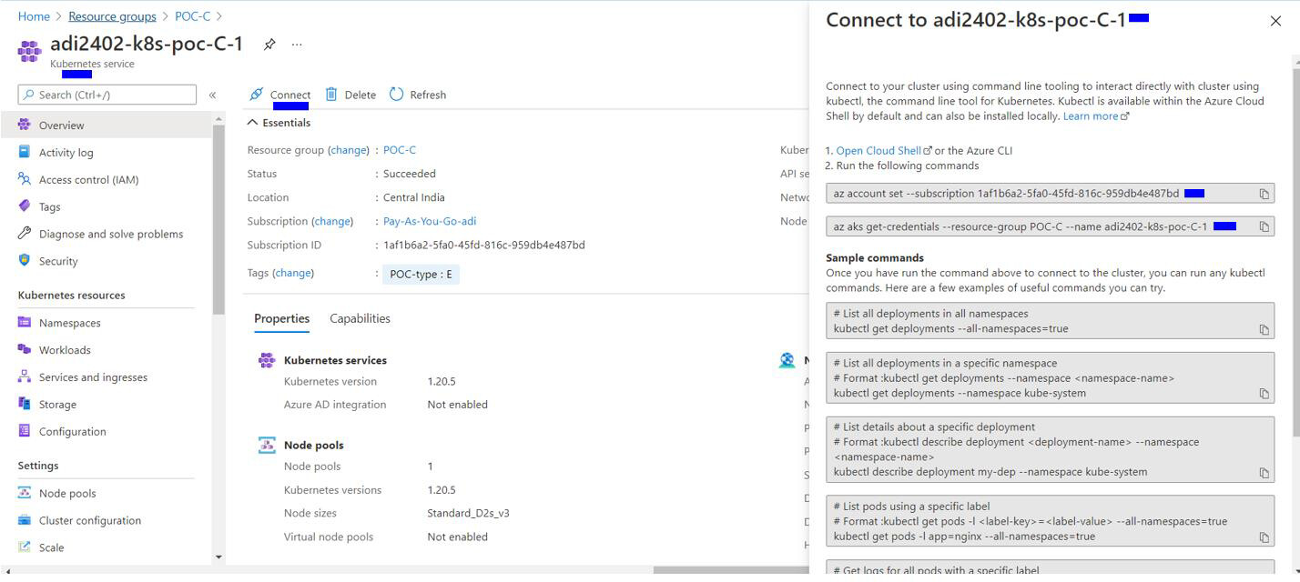The width and height of the screenshot is (1300, 582).
Task: Copy the describe deployment command
Action: coord(1264,473)
